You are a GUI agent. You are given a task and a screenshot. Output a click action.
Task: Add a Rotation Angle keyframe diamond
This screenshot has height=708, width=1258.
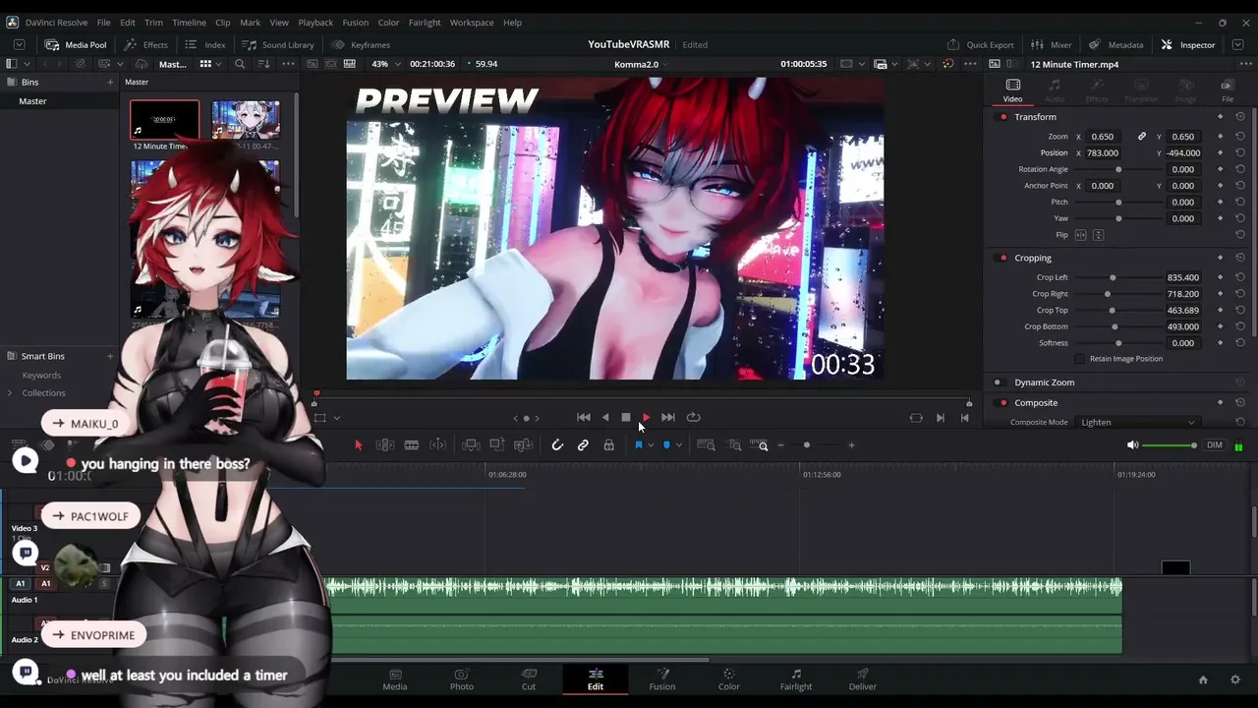(x=1221, y=169)
